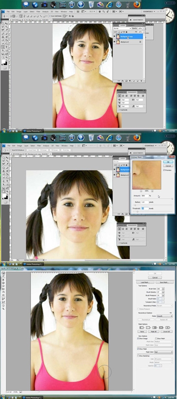Screen dimensions: 177x399
Task: Open Image menu in top Photoshop window
Action: [19, 12]
